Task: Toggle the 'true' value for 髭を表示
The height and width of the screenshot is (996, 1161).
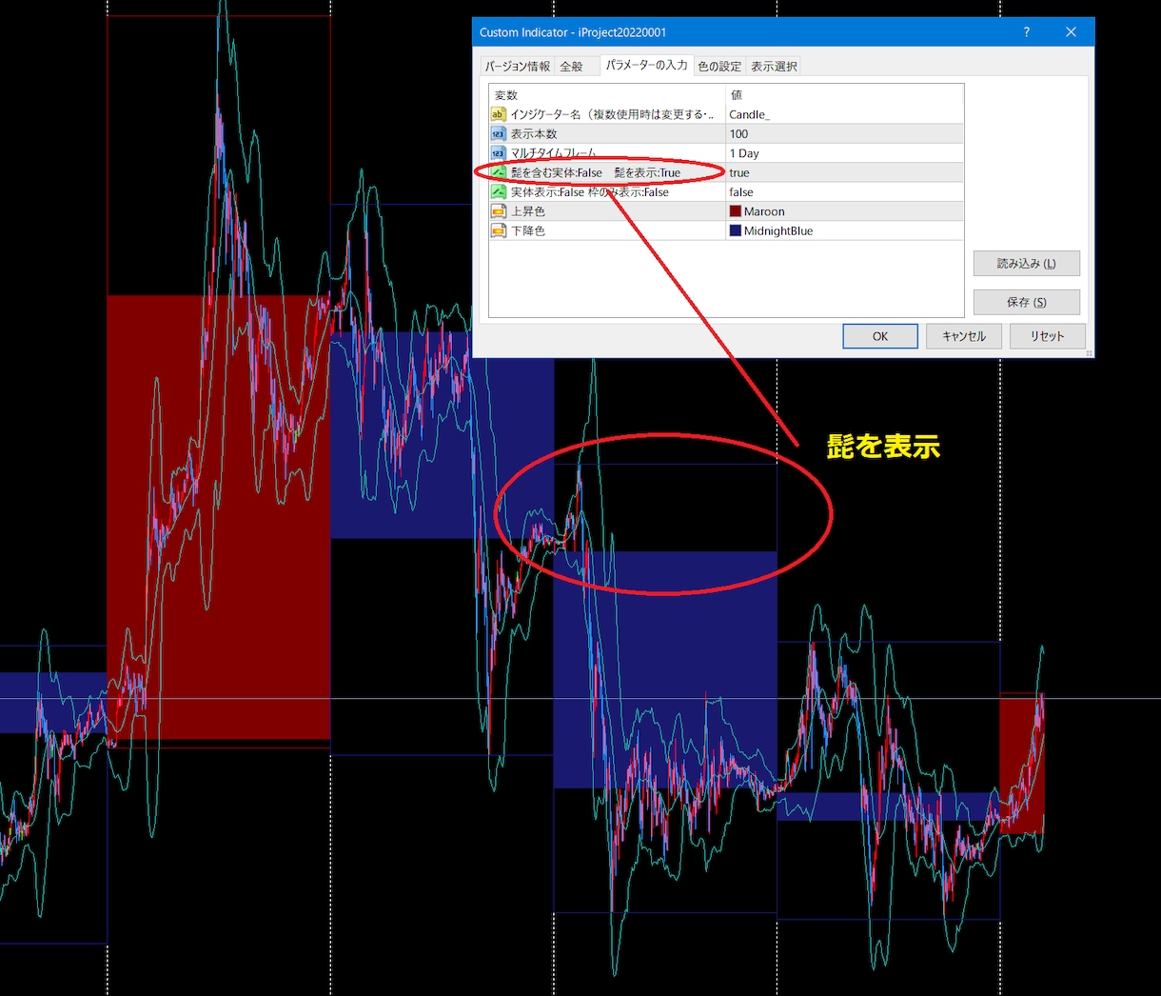Action: [845, 172]
